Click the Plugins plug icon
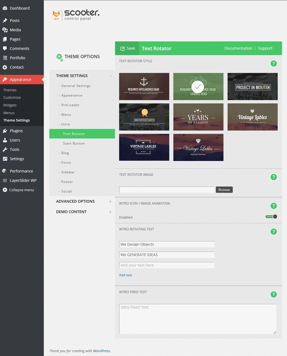 [5, 131]
